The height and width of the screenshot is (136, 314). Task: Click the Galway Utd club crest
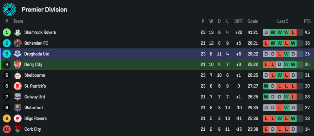click(17, 97)
